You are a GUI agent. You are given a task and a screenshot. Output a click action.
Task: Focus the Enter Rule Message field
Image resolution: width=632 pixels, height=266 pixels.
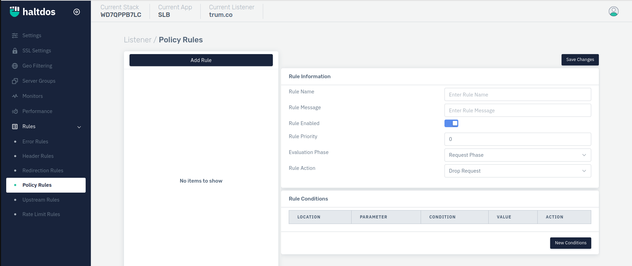tap(518, 110)
